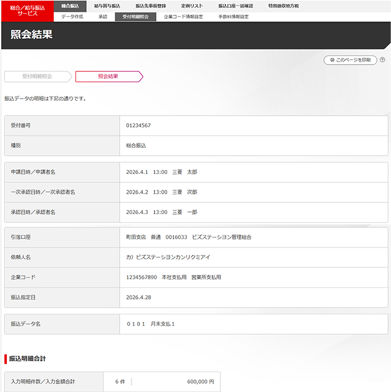Viewport: 391px width, 392px height.
Task: Open the 振込先事前登録 tab
Action: [150, 6]
